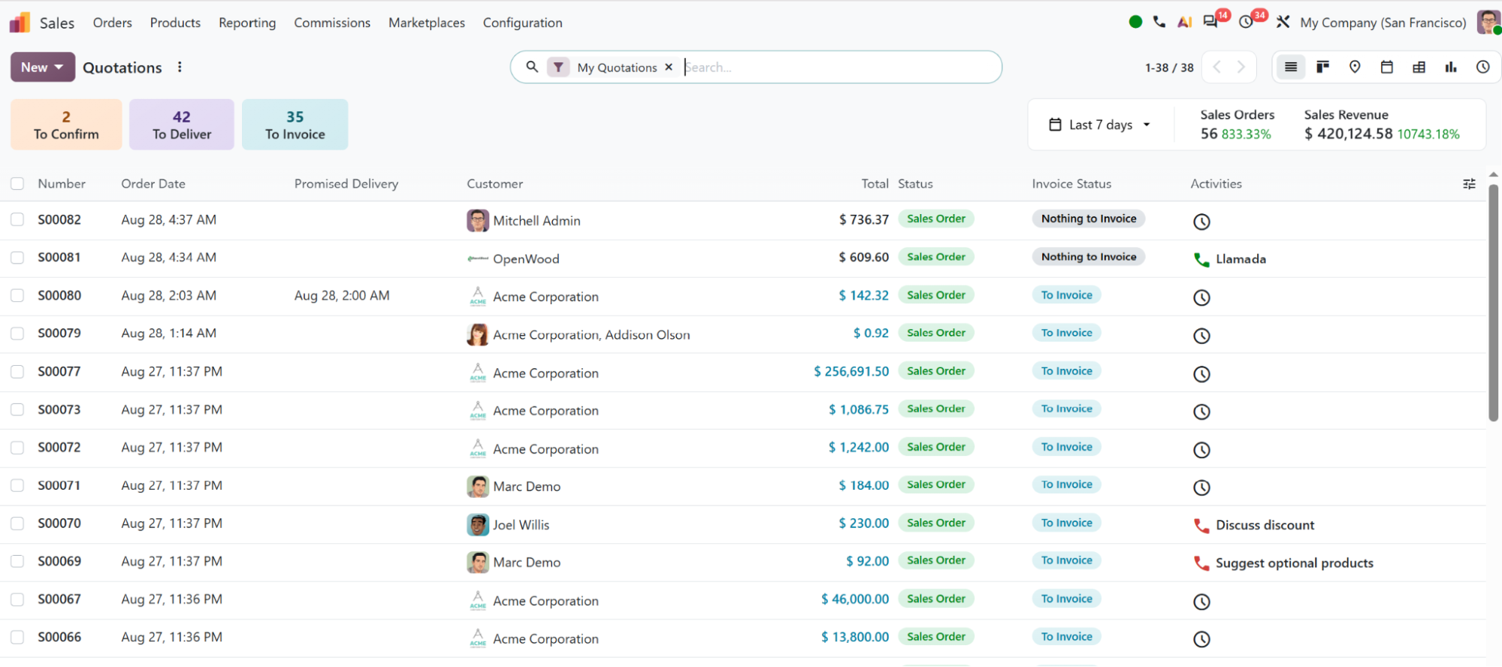Viewport: 1502px width, 667px height.
Task: Click customer OpenWood
Action: [x=526, y=259]
